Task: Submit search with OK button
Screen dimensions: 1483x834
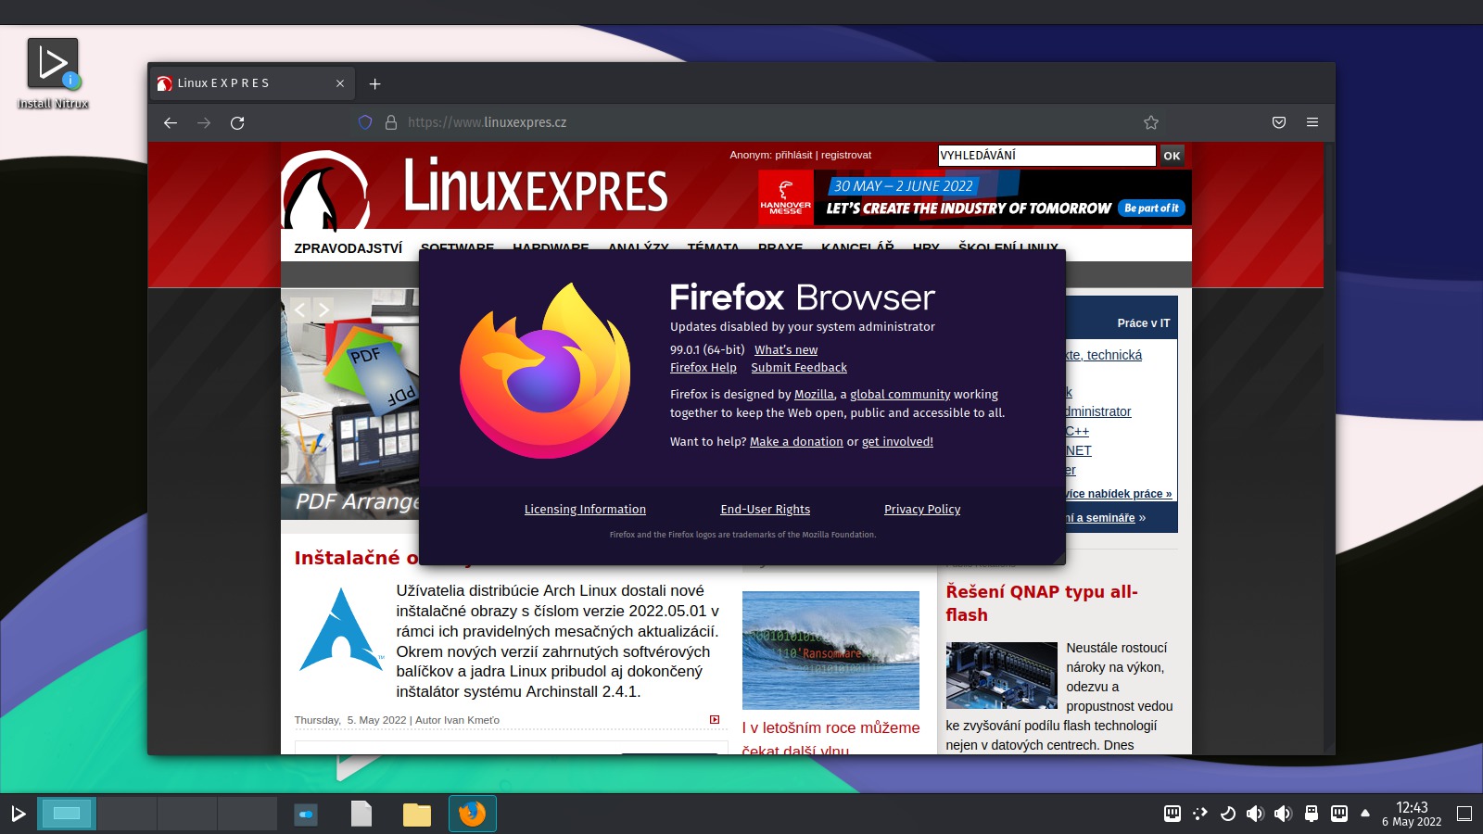Action: [x=1172, y=156]
